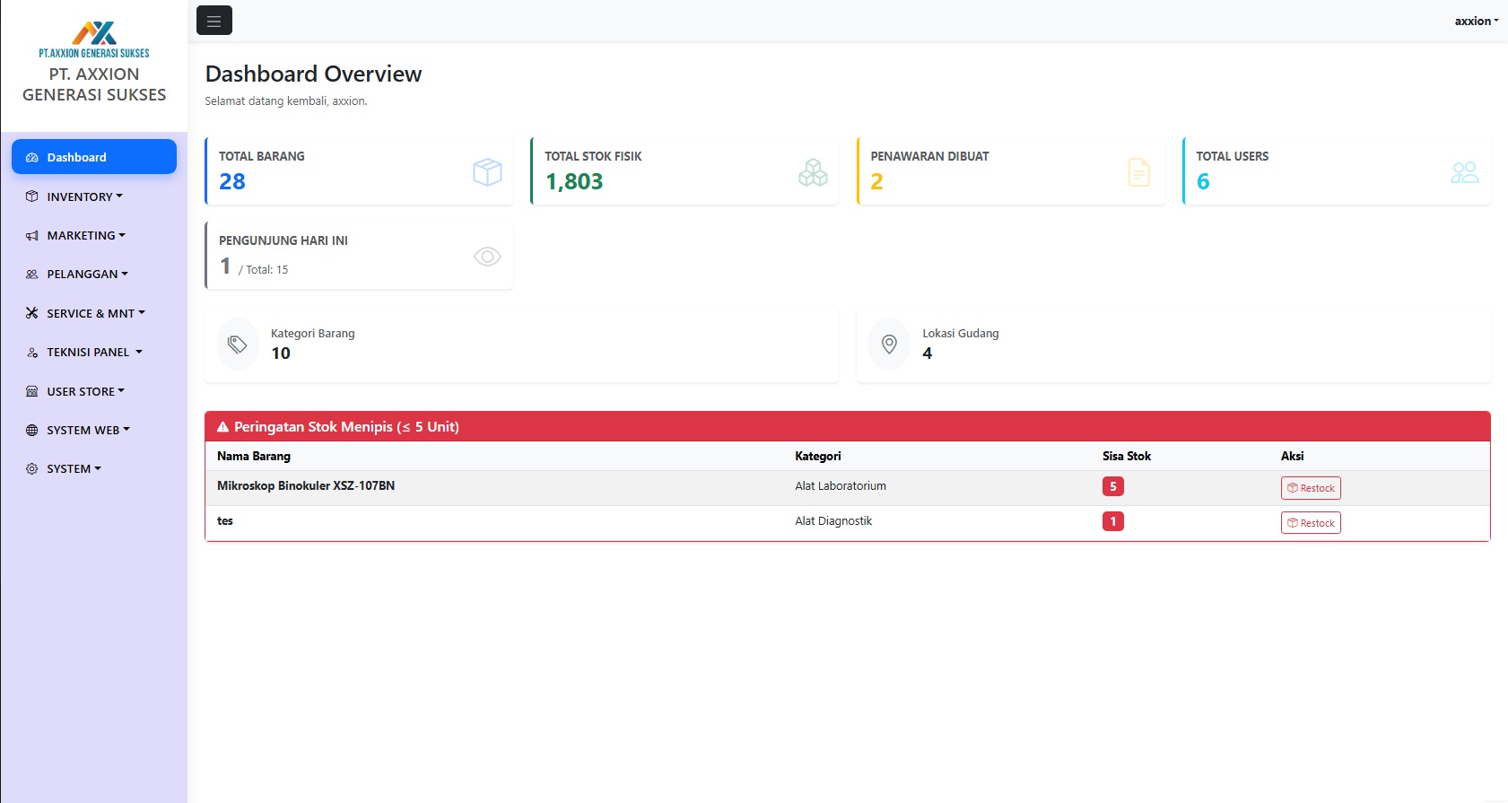This screenshot has width=1508, height=803.
Task: Click the eye icon on Pengunjung Hari Ini
Action: click(487, 257)
